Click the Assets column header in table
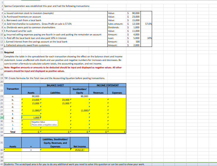217x166 pixels. [x=31, y=91]
